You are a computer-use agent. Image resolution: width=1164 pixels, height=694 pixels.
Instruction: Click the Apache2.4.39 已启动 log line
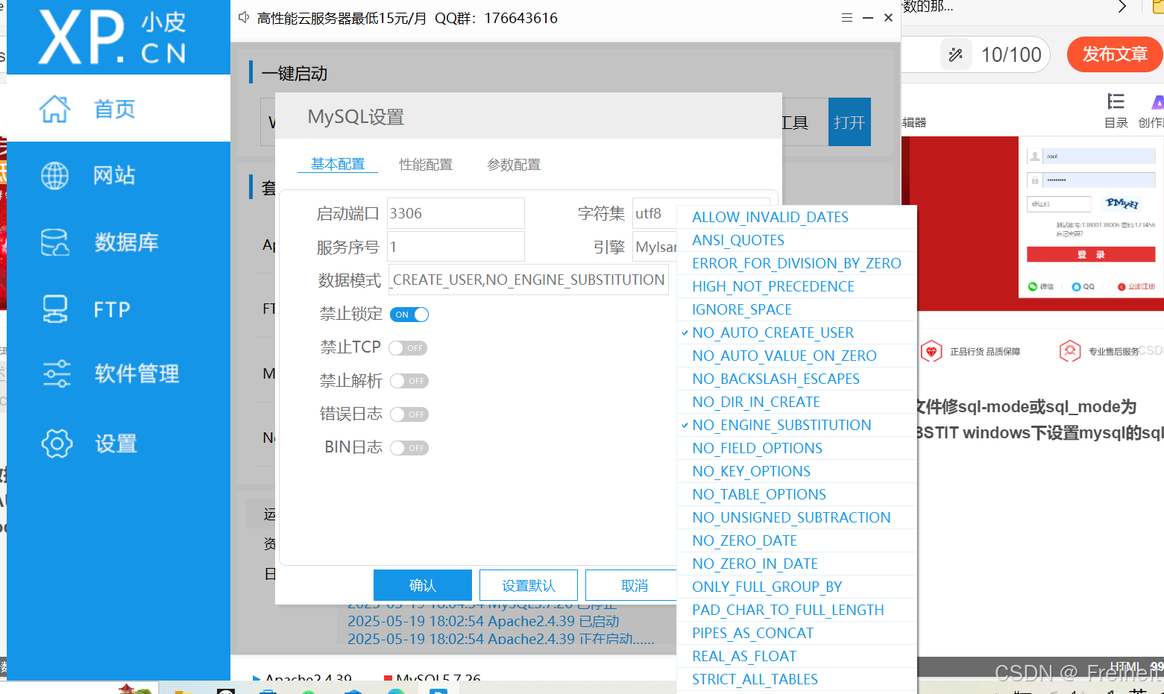(x=483, y=621)
